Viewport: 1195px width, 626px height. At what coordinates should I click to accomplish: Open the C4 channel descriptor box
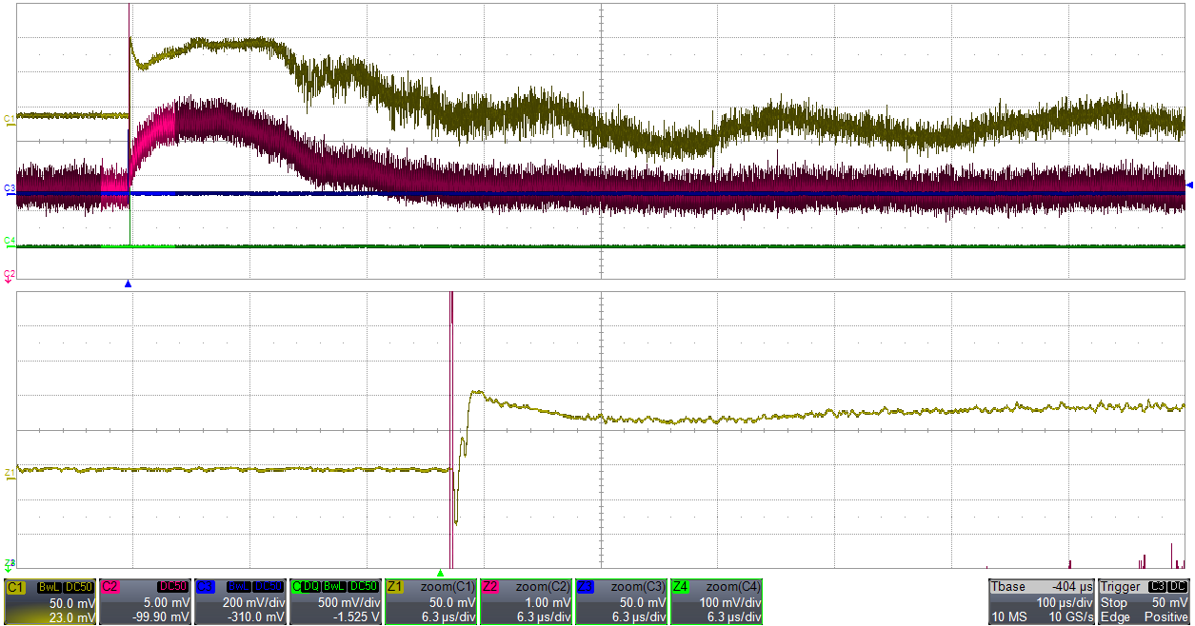pyautogui.click(x=336, y=602)
